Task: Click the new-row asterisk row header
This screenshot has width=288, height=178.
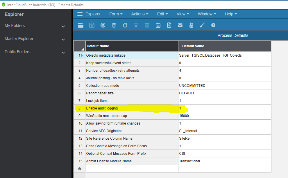Action: (x=80, y=169)
